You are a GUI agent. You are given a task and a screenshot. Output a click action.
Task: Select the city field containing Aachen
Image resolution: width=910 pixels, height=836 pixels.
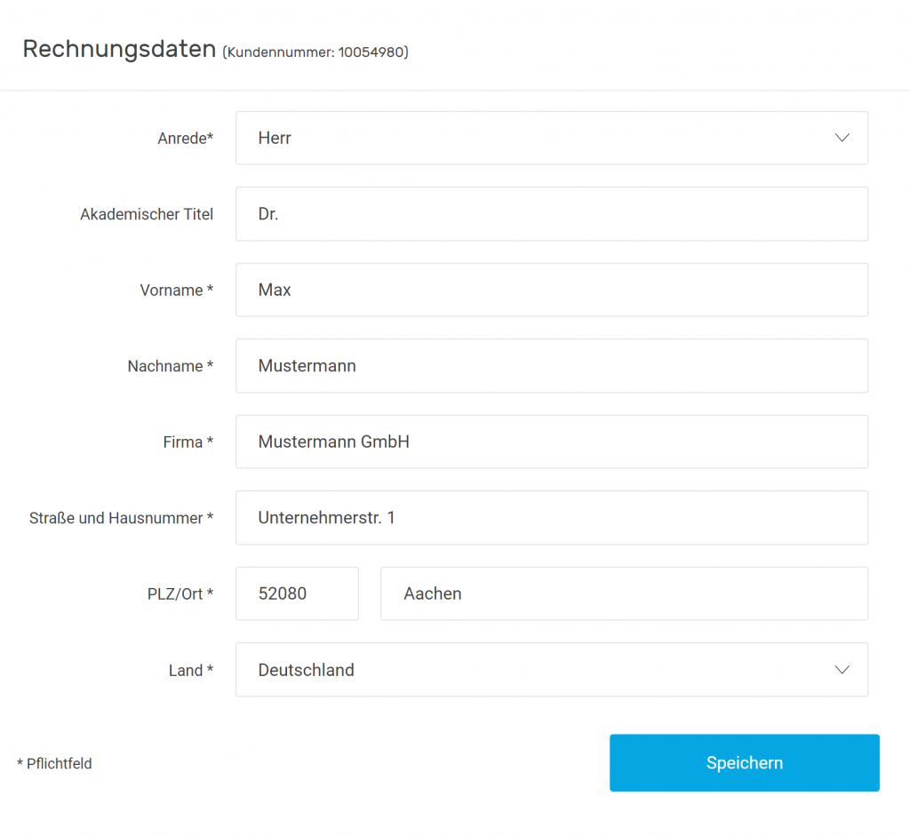tap(625, 593)
